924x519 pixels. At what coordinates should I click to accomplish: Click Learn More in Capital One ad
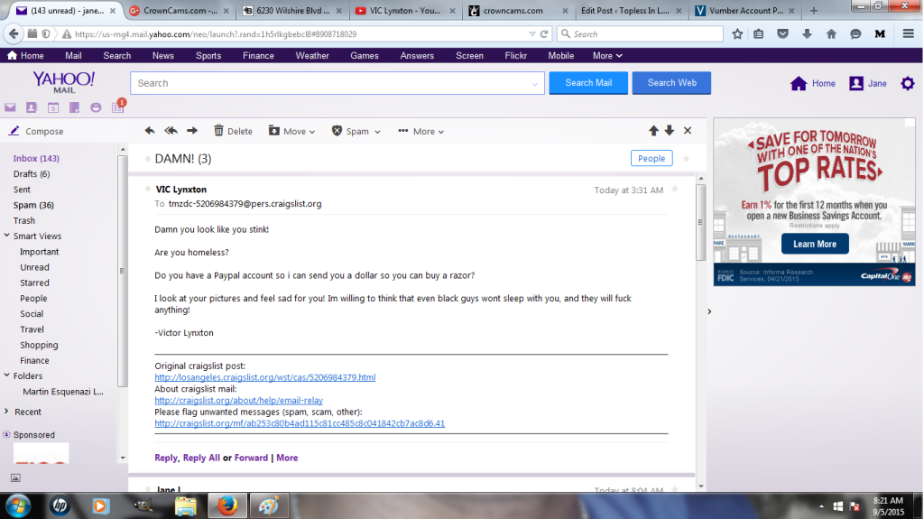coord(815,244)
